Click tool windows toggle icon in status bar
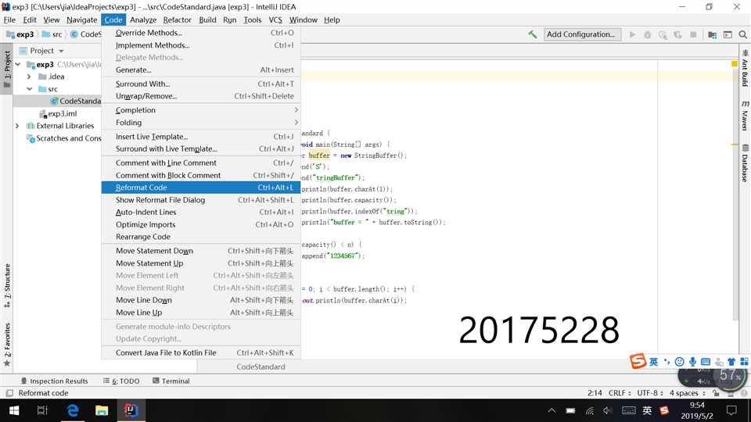The width and height of the screenshot is (751, 422). [9, 393]
